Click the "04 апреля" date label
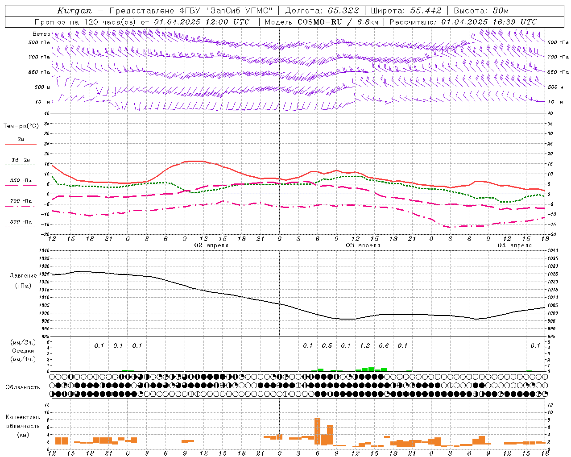This screenshot has height=457, width=571. [515, 245]
